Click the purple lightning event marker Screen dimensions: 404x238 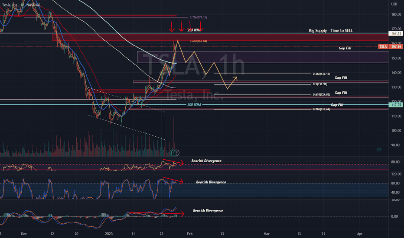tap(177, 153)
